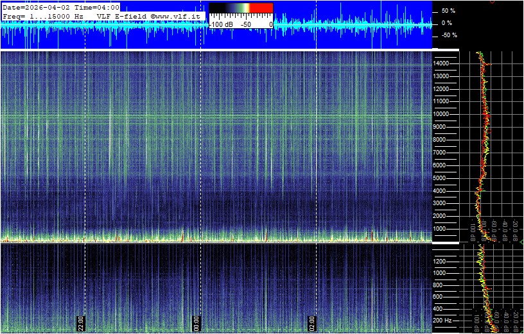Click the 0 % amplitude label
Screen dimensions: 524x334
[448, 23]
